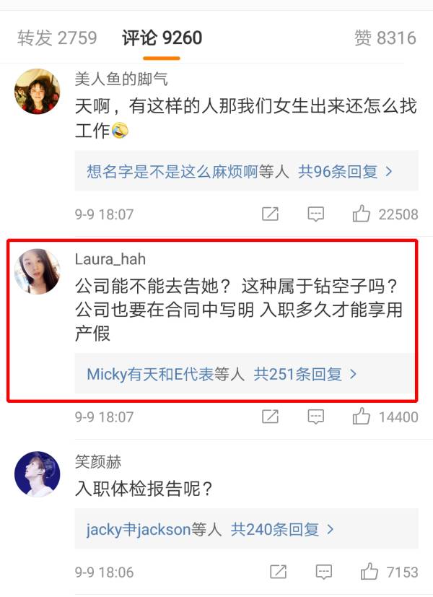Open Micky有天和E代表 user profile link
This screenshot has width=433, height=597.
(150, 374)
